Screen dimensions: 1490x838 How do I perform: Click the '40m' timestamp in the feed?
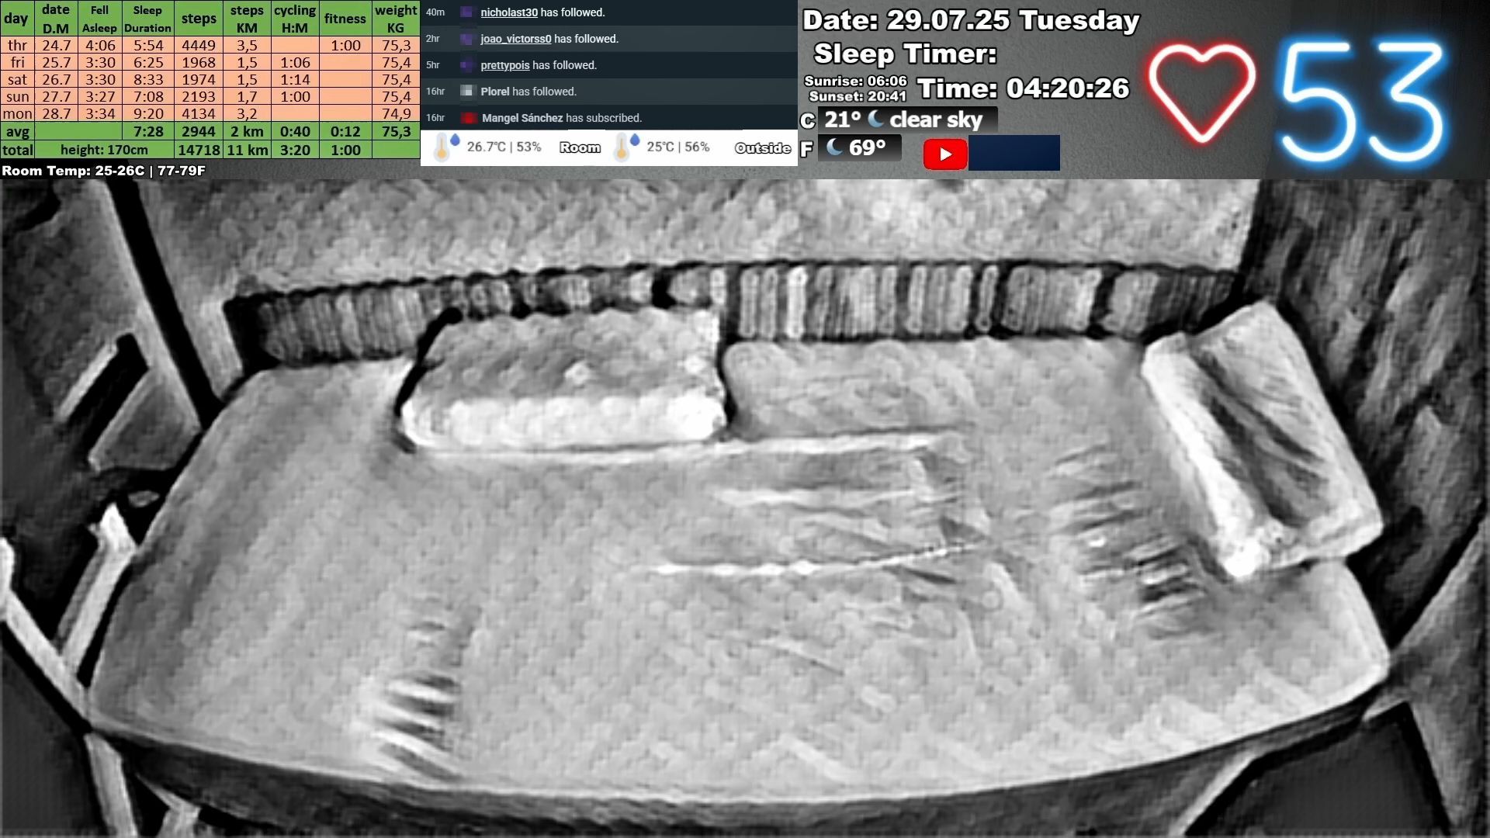coord(435,12)
